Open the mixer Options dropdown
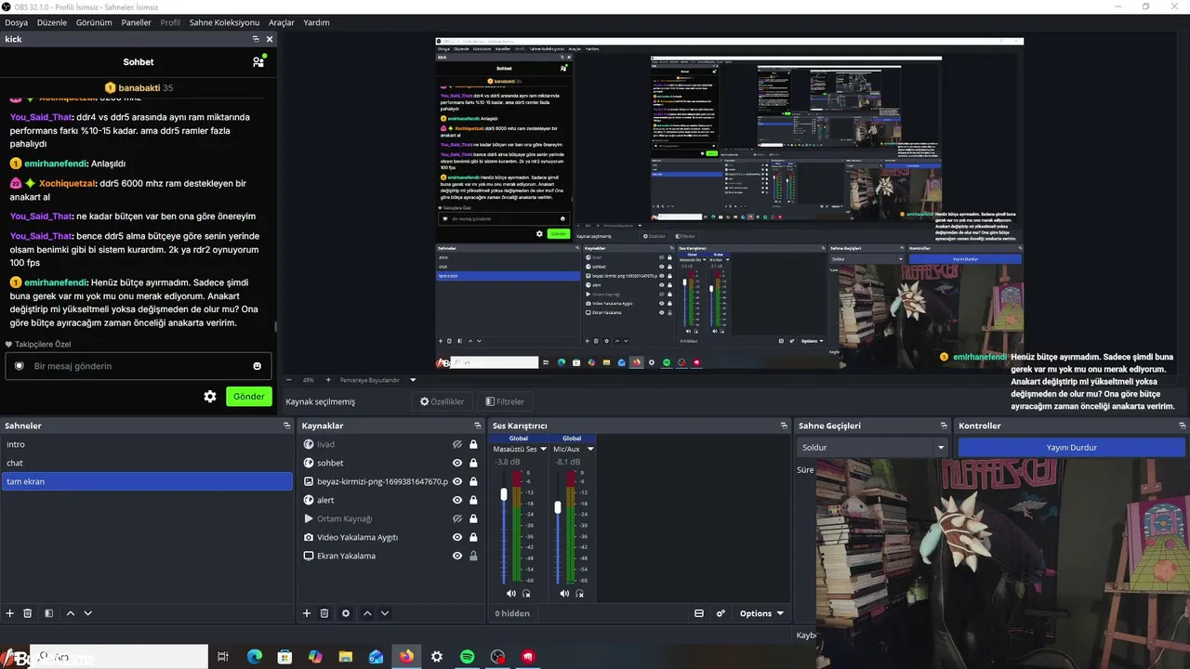1190x669 pixels. [761, 613]
